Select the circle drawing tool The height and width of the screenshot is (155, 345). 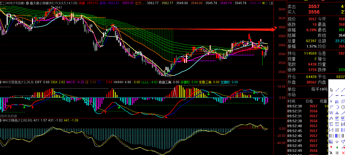click(343, 107)
